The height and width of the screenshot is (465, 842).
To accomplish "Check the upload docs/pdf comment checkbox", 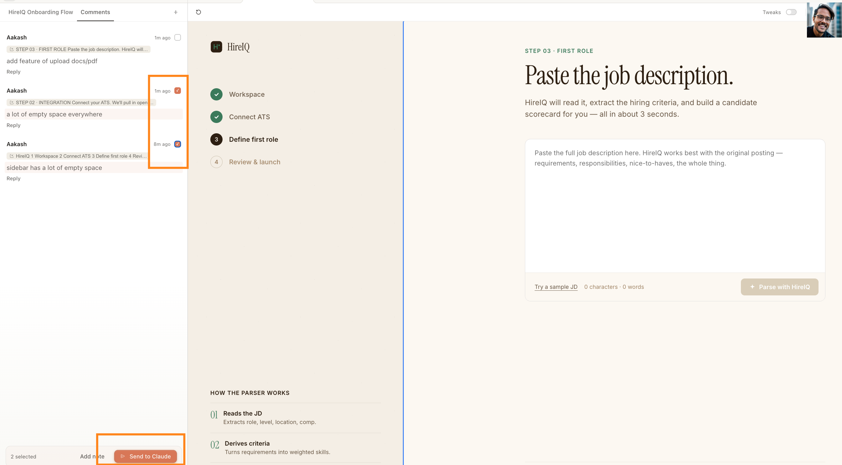I will (x=177, y=38).
